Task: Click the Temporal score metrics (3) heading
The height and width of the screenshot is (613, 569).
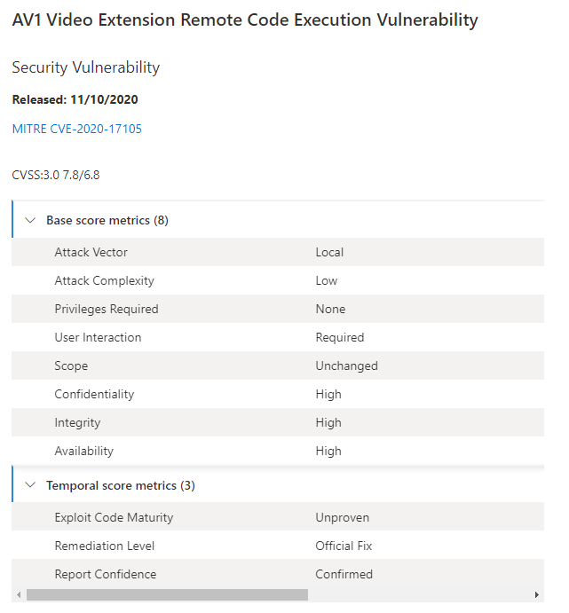Action: click(121, 485)
